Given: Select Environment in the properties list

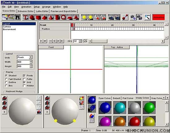Looking at the screenshot, I should click(19, 29).
